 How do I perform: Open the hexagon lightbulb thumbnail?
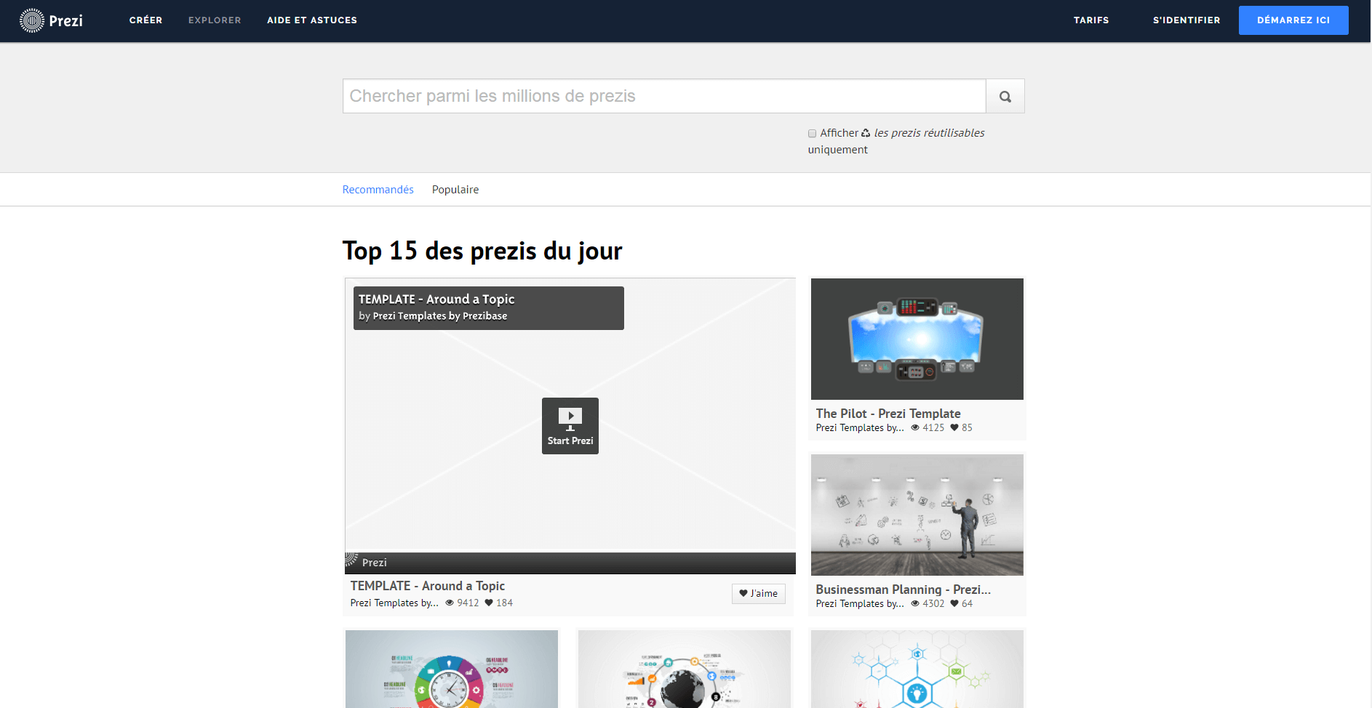point(917,669)
